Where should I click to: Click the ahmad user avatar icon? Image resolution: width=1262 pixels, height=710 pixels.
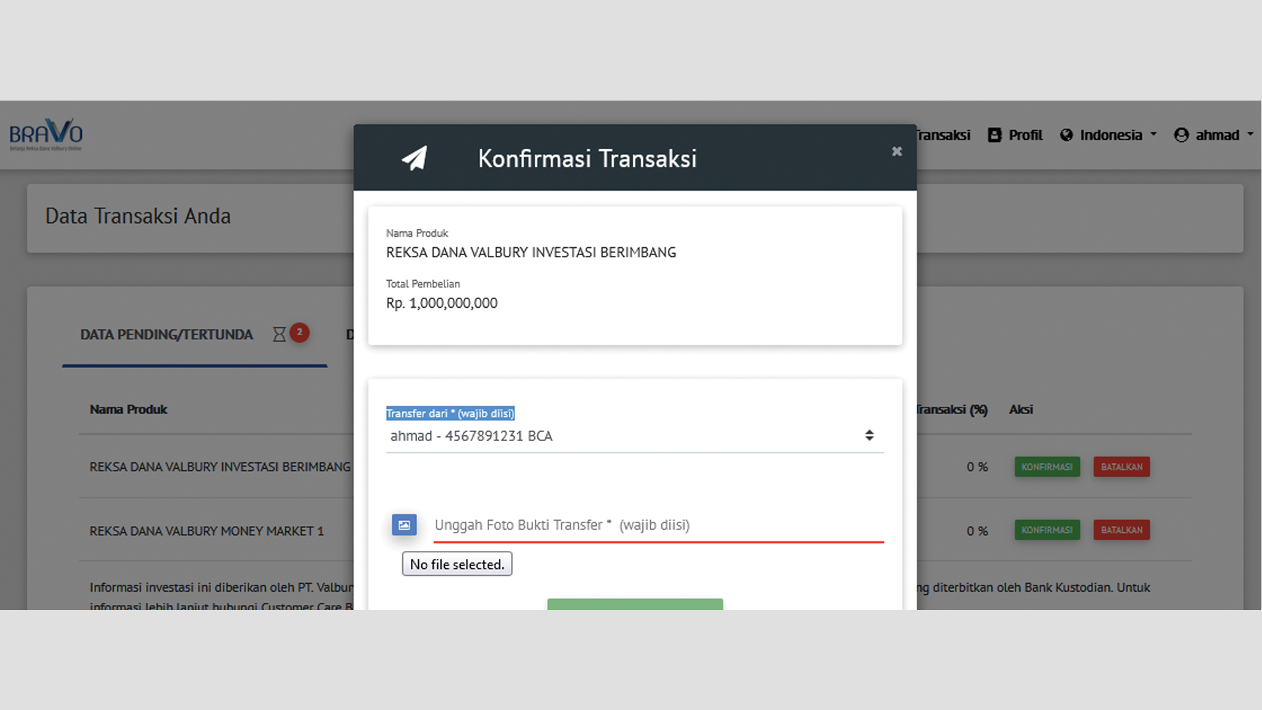[1181, 135]
